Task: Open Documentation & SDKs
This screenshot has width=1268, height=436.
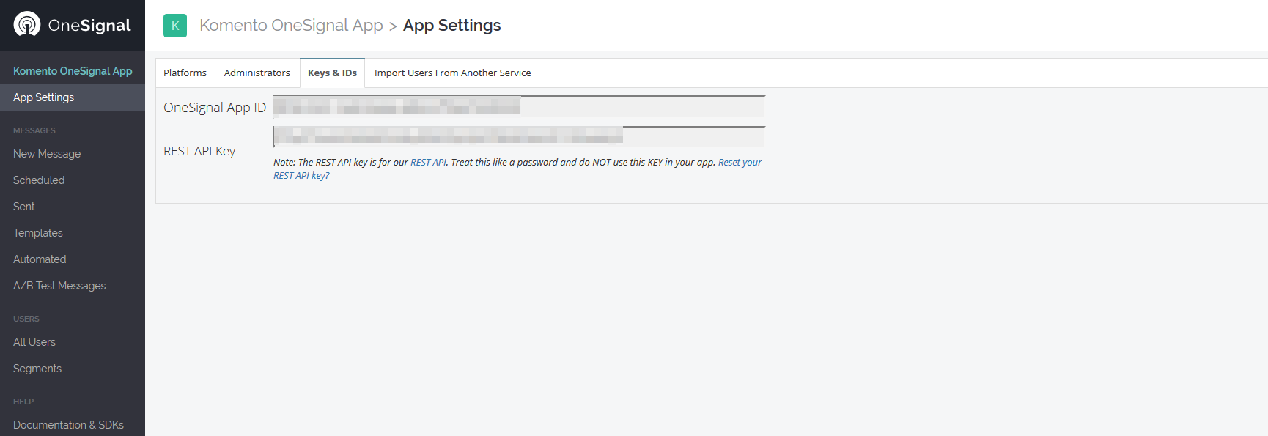Action: [68, 425]
